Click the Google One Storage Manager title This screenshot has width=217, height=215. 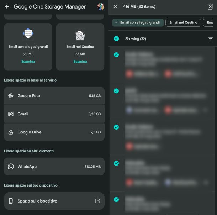(x=50, y=7)
